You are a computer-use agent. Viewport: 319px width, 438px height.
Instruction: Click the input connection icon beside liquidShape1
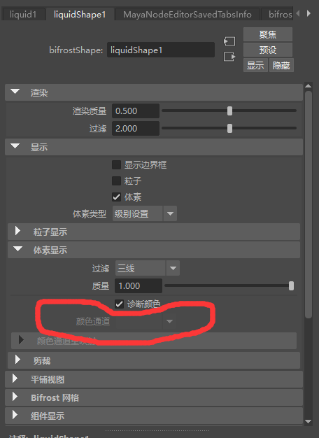pos(229,41)
